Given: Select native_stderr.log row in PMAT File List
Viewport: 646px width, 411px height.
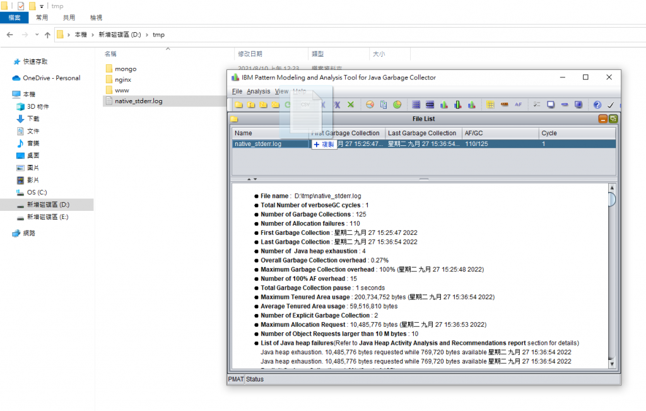Looking at the screenshot, I should tap(424, 144).
